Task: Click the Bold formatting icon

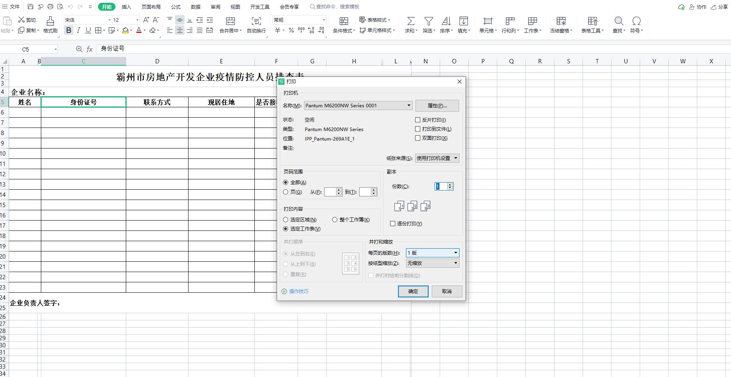Action: point(69,30)
